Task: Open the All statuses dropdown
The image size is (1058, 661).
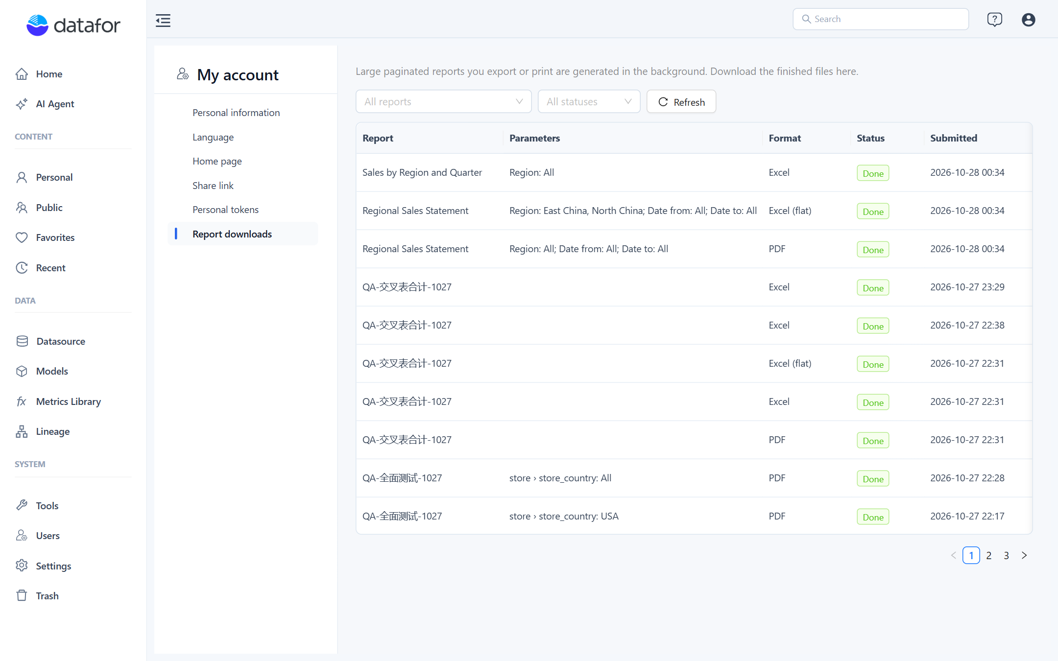Action: (589, 101)
